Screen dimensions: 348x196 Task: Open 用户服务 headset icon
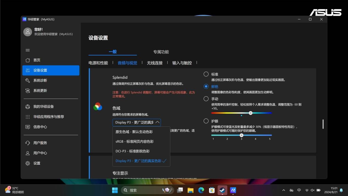[x=27, y=143]
